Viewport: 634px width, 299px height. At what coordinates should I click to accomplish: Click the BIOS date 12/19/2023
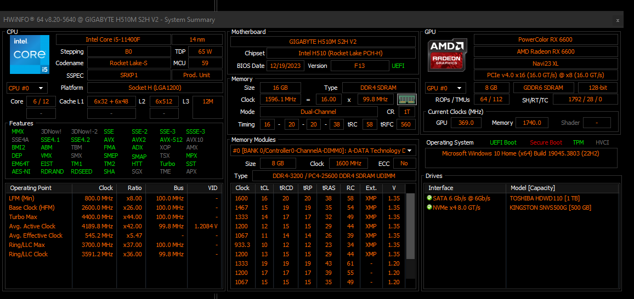coord(285,66)
